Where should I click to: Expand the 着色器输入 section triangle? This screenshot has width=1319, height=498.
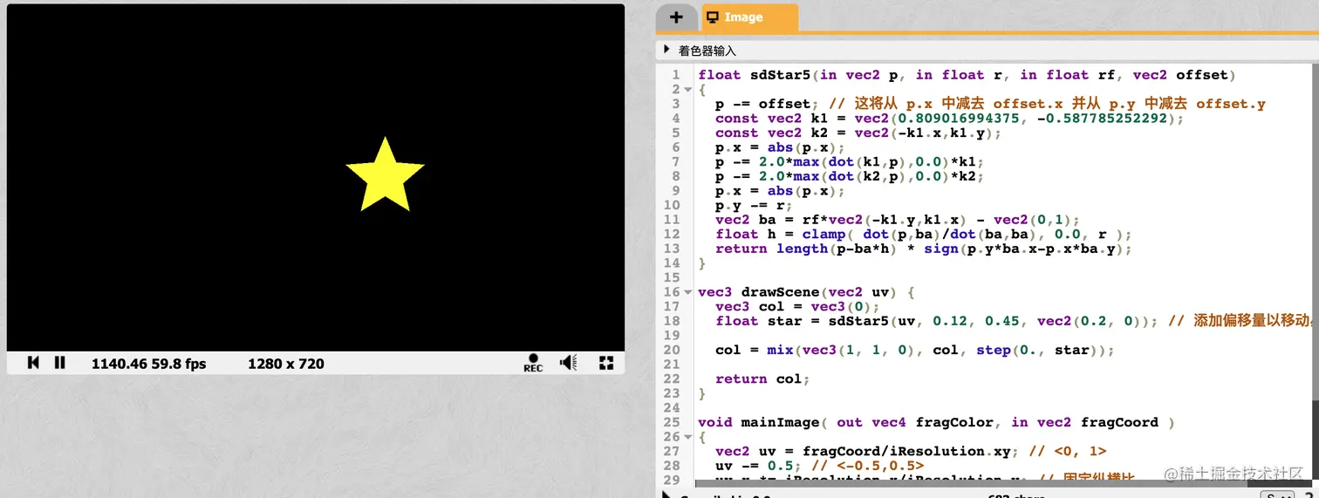[667, 51]
